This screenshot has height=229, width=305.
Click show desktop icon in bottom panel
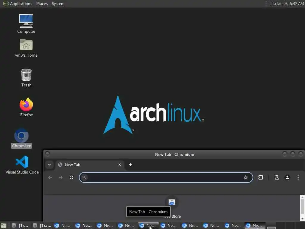tap(4, 226)
